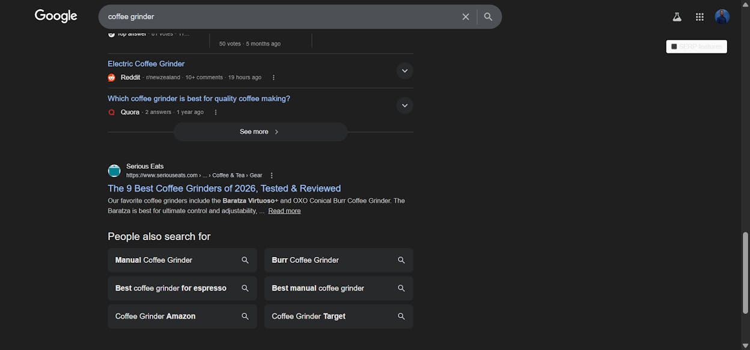The width and height of the screenshot is (750, 350).
Task: Click the seriouseats.com breadcrumb URL
Action: (x=194, y=175)
